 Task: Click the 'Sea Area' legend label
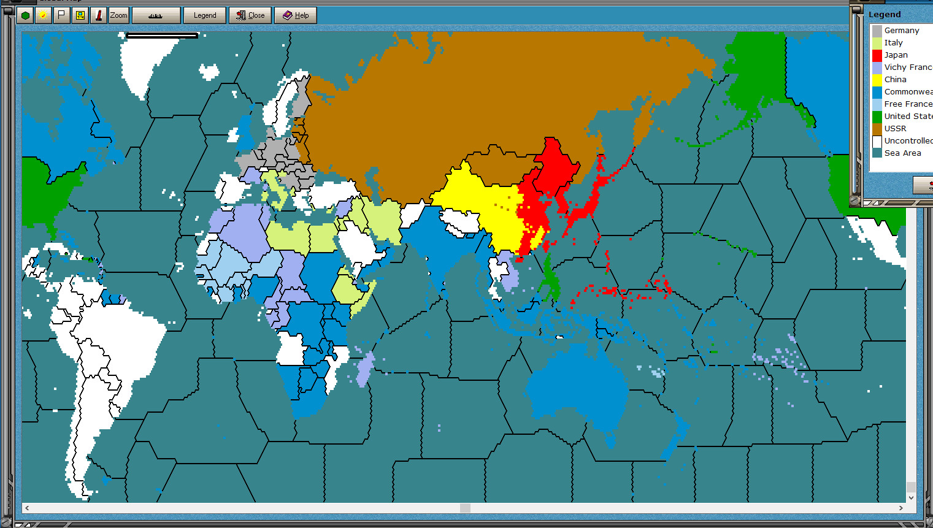point(903,153)
